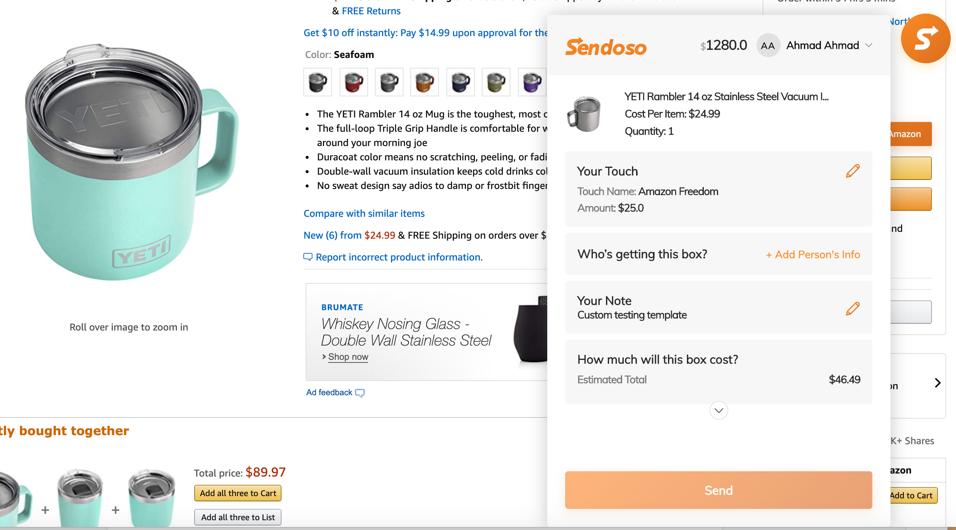956x530 pixels.
Task: Edit Your Touch with the pencil icon
Action: click(x=852, y=171)
